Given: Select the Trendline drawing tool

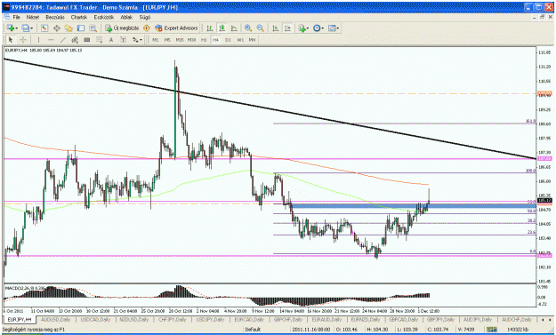Looking at the screenshot, I should [x=63, y=40].
